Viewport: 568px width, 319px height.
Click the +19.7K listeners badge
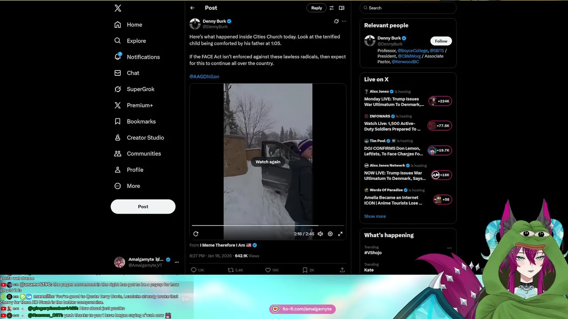pos(439,150)
